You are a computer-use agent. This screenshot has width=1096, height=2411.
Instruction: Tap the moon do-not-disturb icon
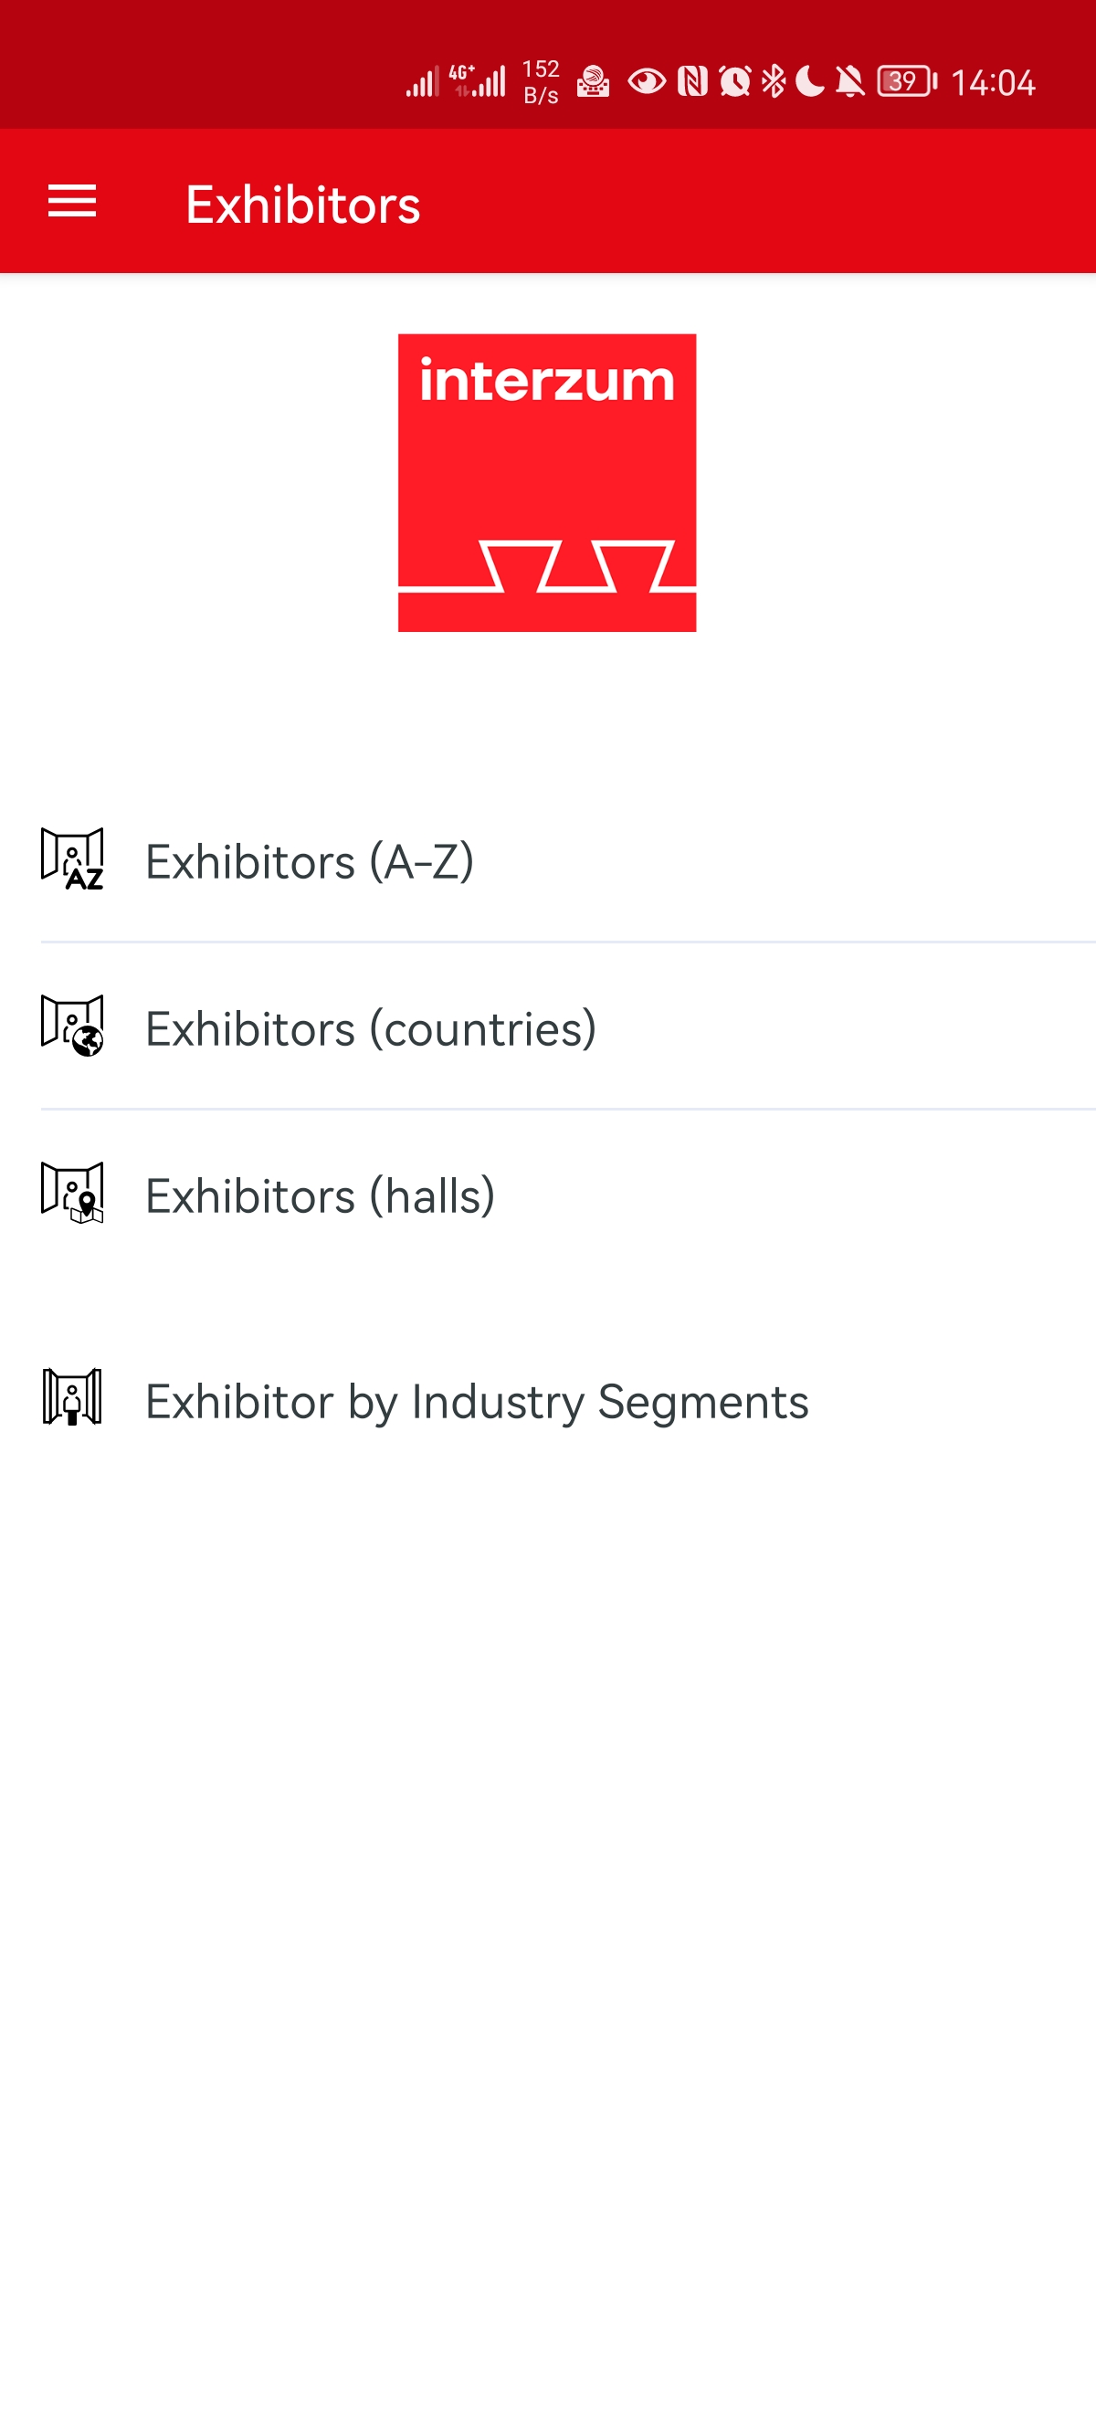click(810, 81)
